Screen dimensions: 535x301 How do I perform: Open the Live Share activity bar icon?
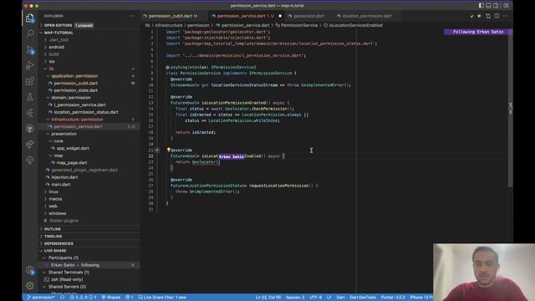tap(30, 144)
